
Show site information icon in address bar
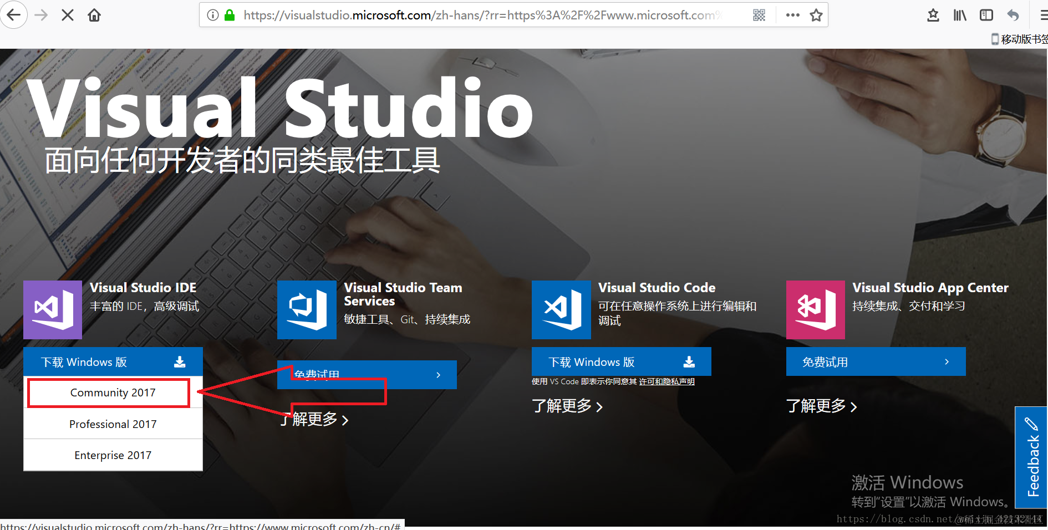point(213,15)
